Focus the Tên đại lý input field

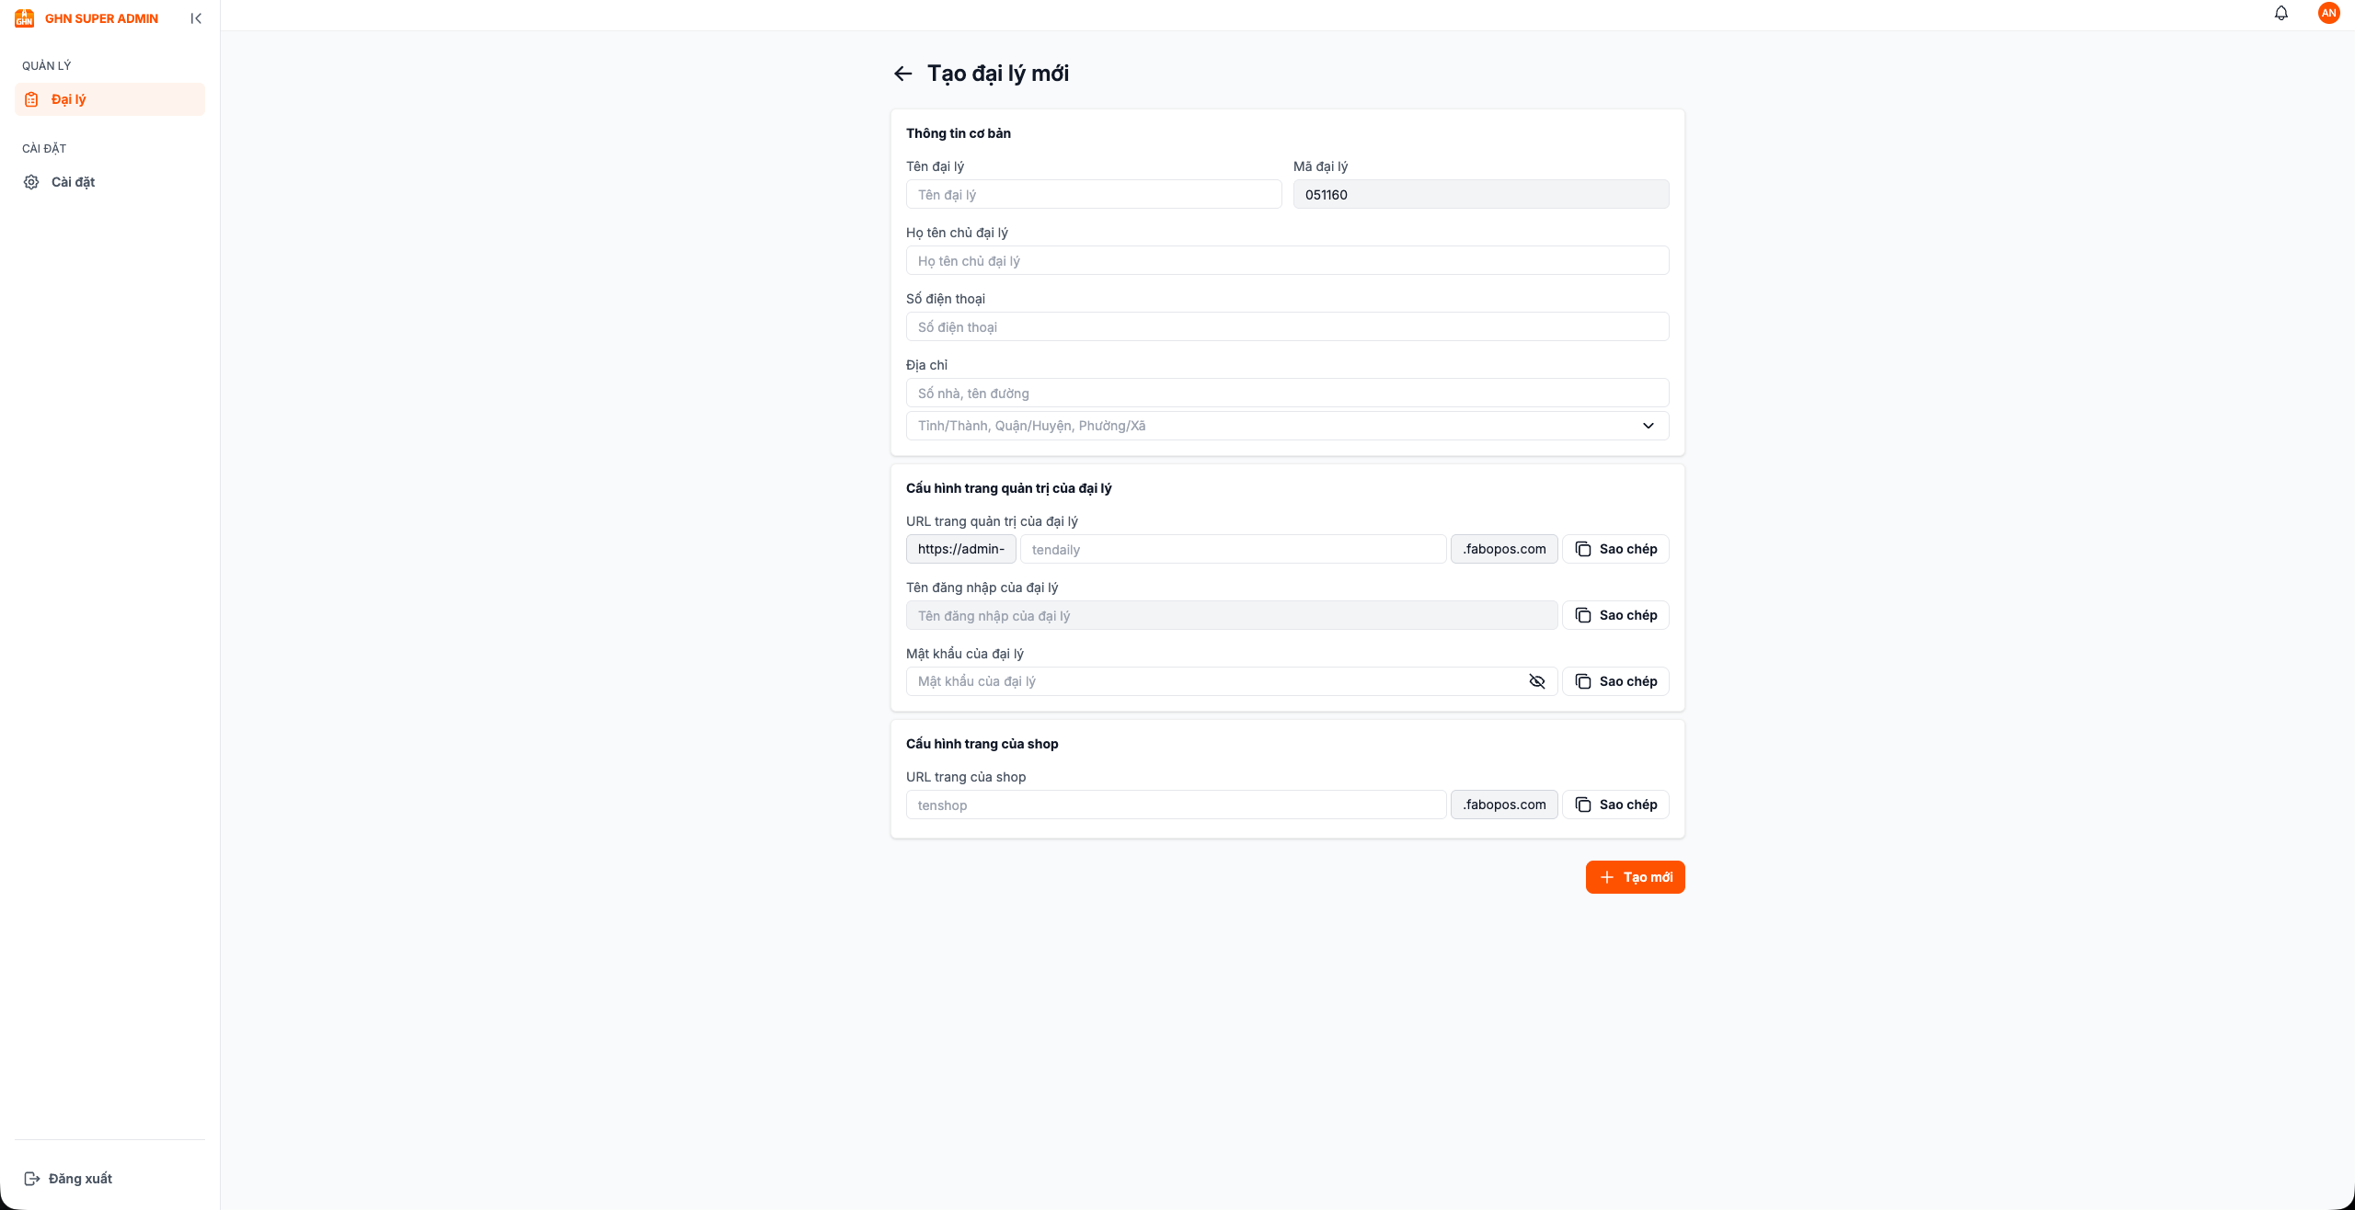(1094, 194)
